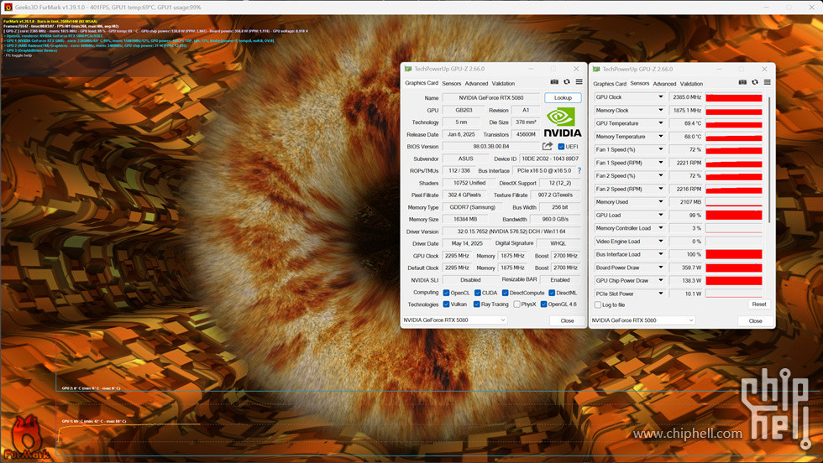Open hamburger menu in left GPU-Z window
The image size is (823, 463).
[579, 82]
